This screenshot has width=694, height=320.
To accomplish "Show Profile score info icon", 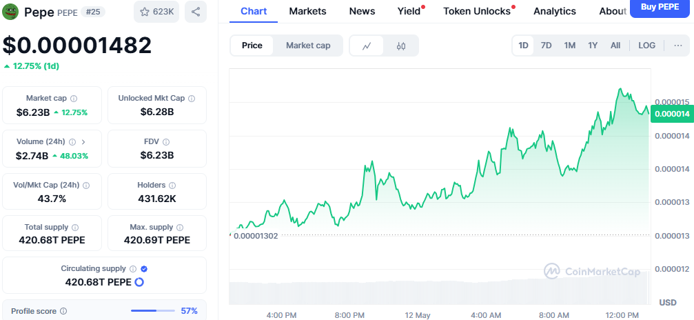I will pos(63,311).
